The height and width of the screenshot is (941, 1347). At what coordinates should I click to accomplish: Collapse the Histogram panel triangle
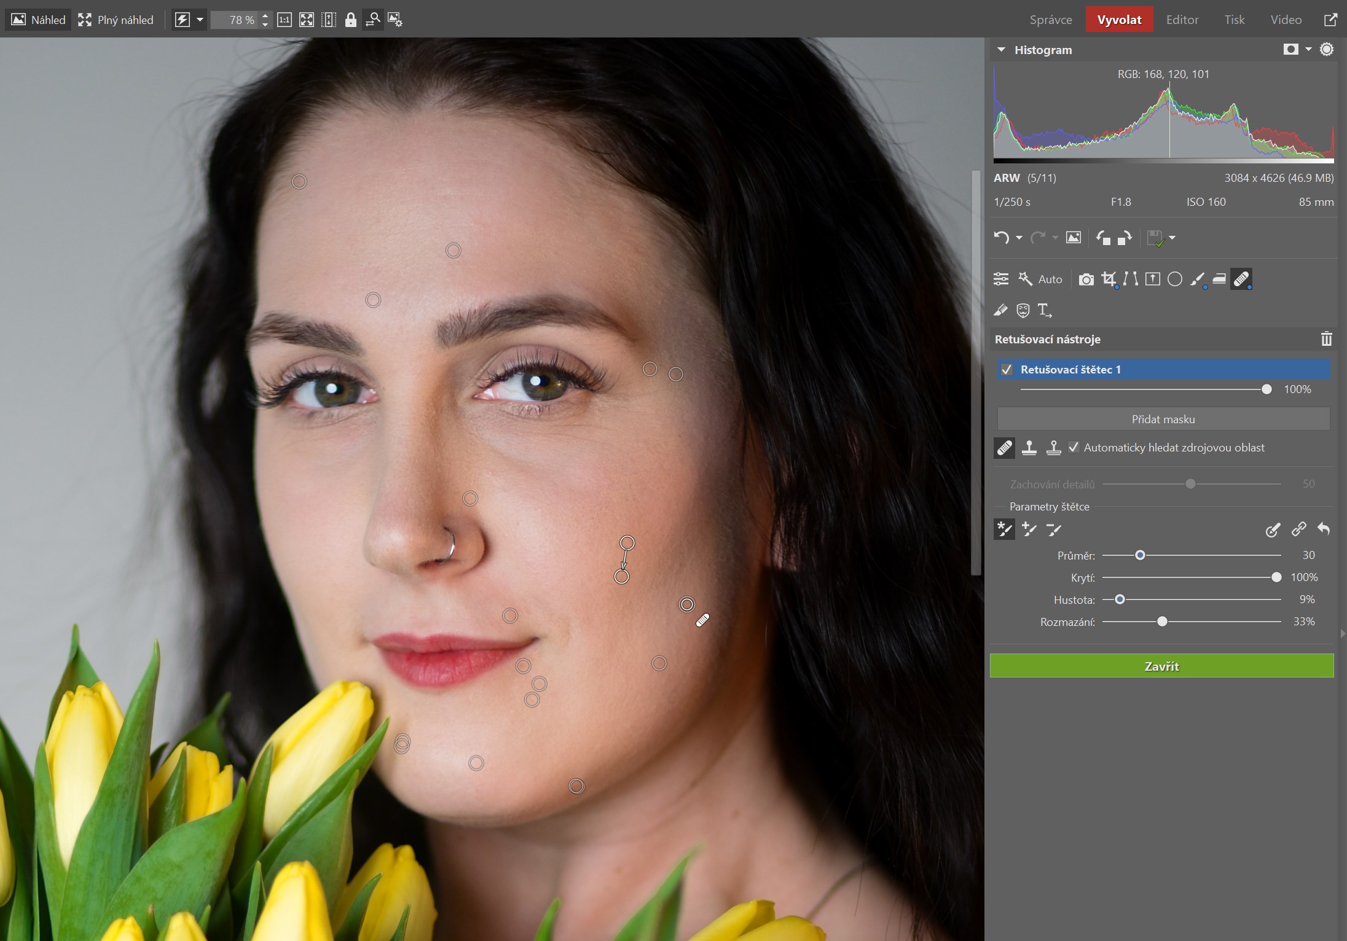coord(1001,50)
